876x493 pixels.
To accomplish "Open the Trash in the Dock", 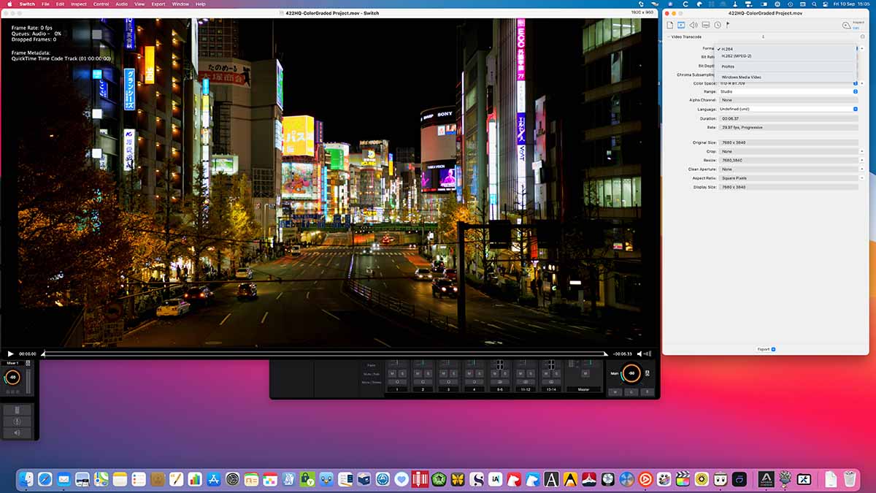I will click(x=850, y=479).
